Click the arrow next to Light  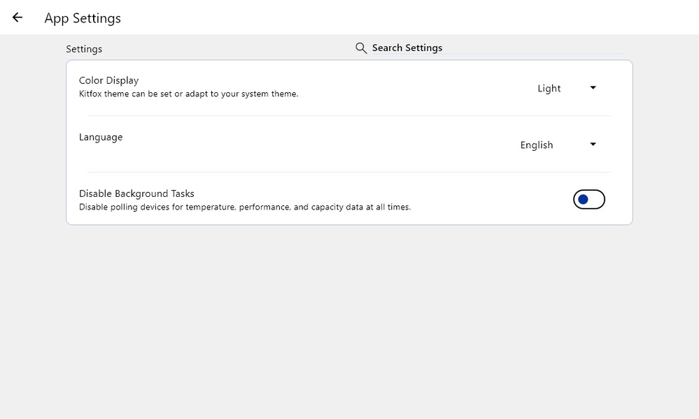pyautogui.click(x=593, y=88)
